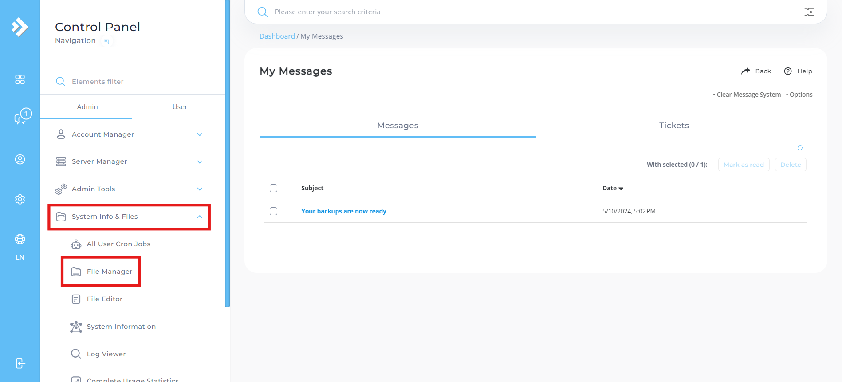Switch to the User navigation tab

coord(180,107)
